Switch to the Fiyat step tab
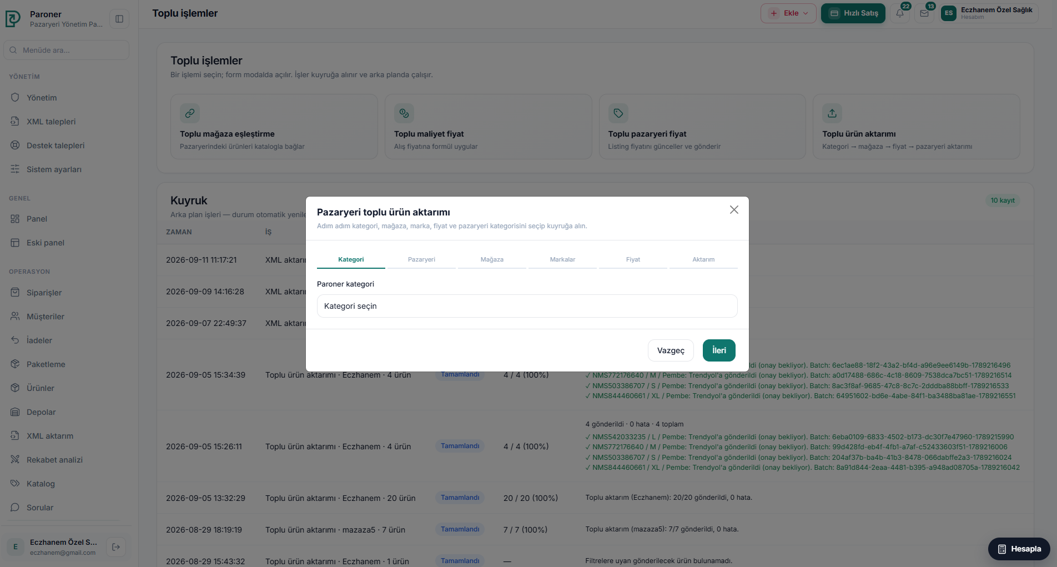The height and width of the screenshot is (567, 1057). point(633,260)
